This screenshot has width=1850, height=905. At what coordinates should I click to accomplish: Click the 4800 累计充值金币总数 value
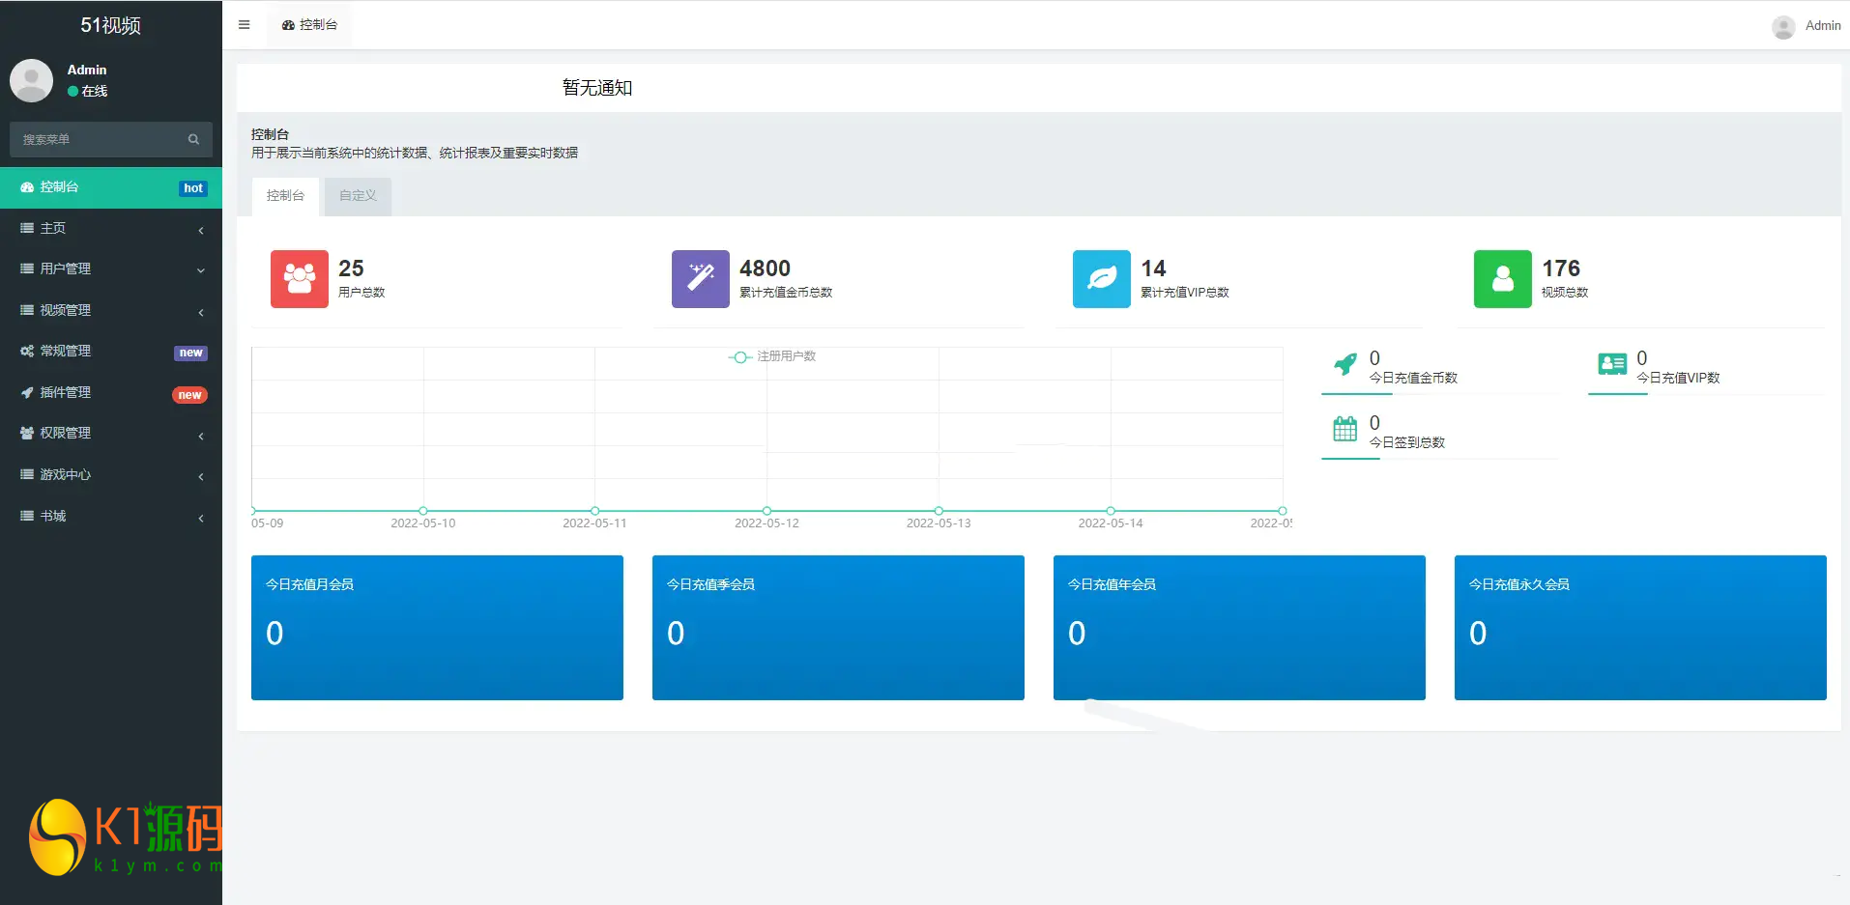(x=765, y=269)
